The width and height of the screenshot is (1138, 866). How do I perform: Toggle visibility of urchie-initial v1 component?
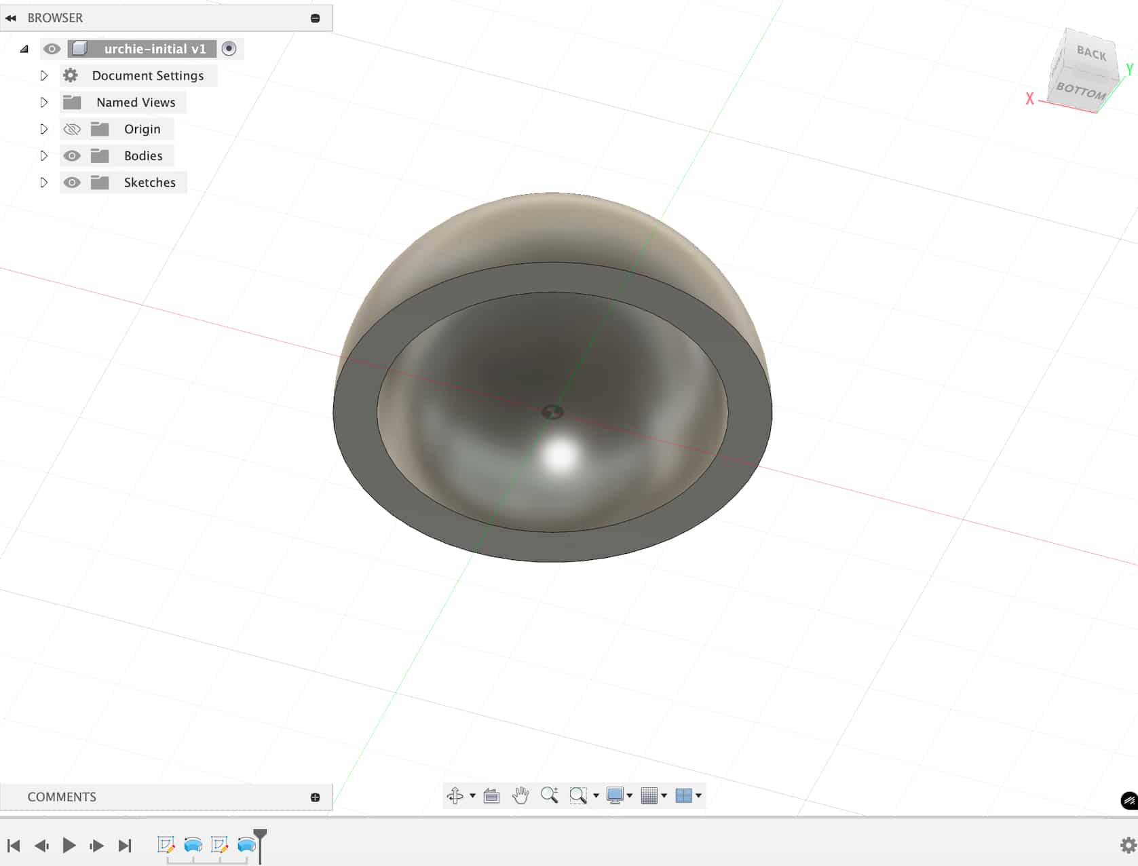coord(52,49)
